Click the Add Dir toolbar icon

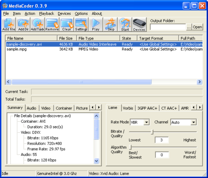(x=23, y=25)
